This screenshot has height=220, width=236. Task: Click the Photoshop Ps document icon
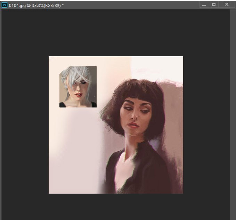point(5,5)
